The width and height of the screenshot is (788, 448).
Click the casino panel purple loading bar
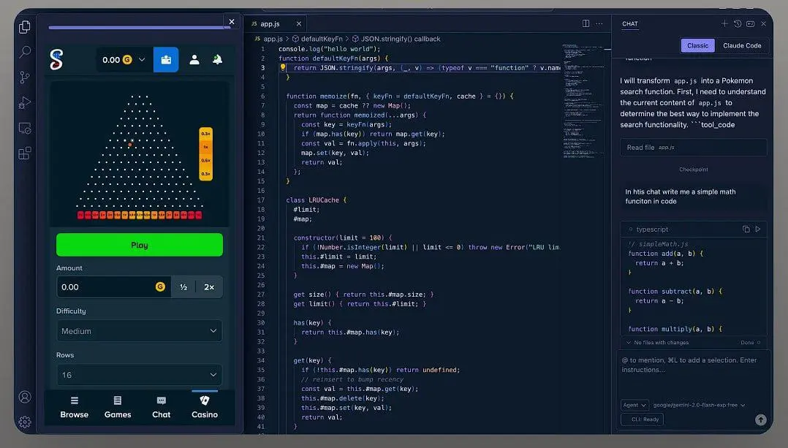pyautogui.click(x=139, y=27)
